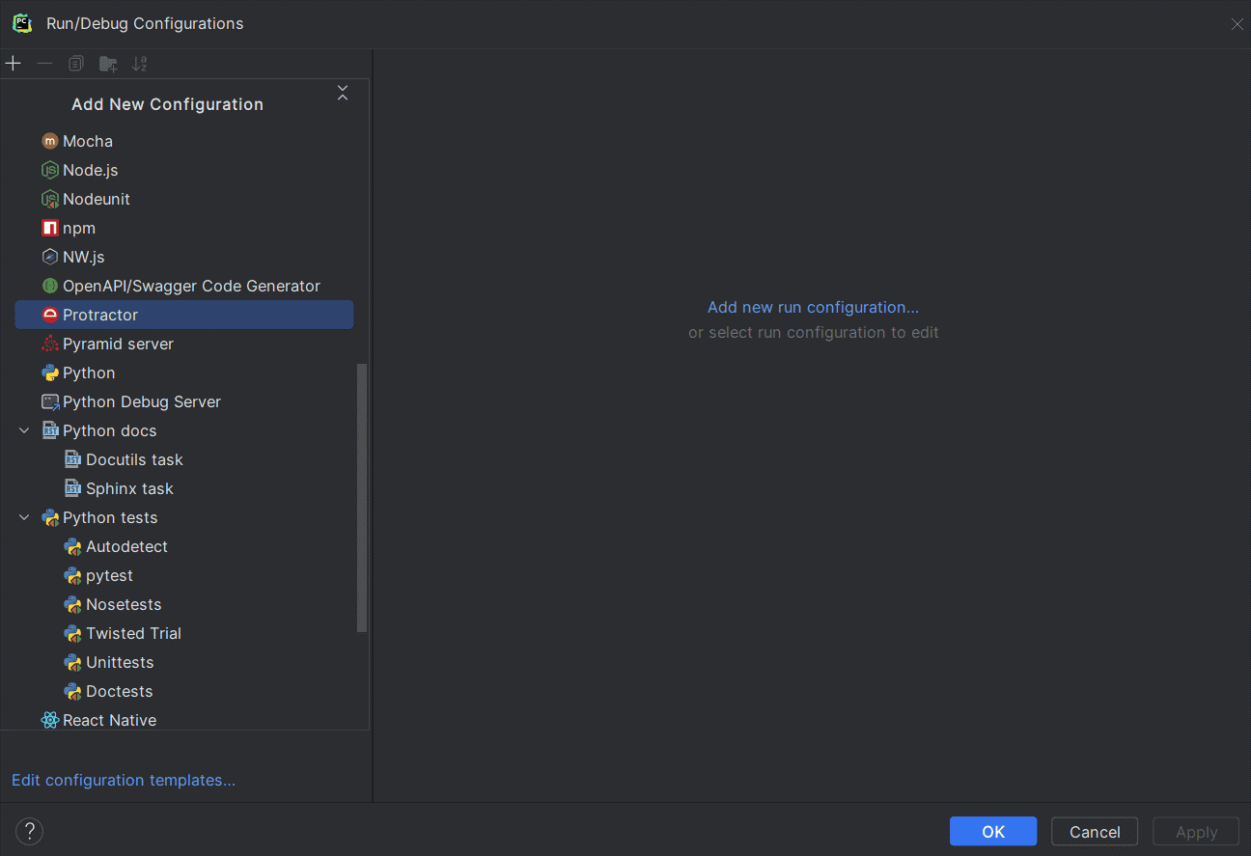Click the OpenAPI/Swagger Code Generator icon
The height and width of the screenshot is (856, 1251).
[50, 286]
